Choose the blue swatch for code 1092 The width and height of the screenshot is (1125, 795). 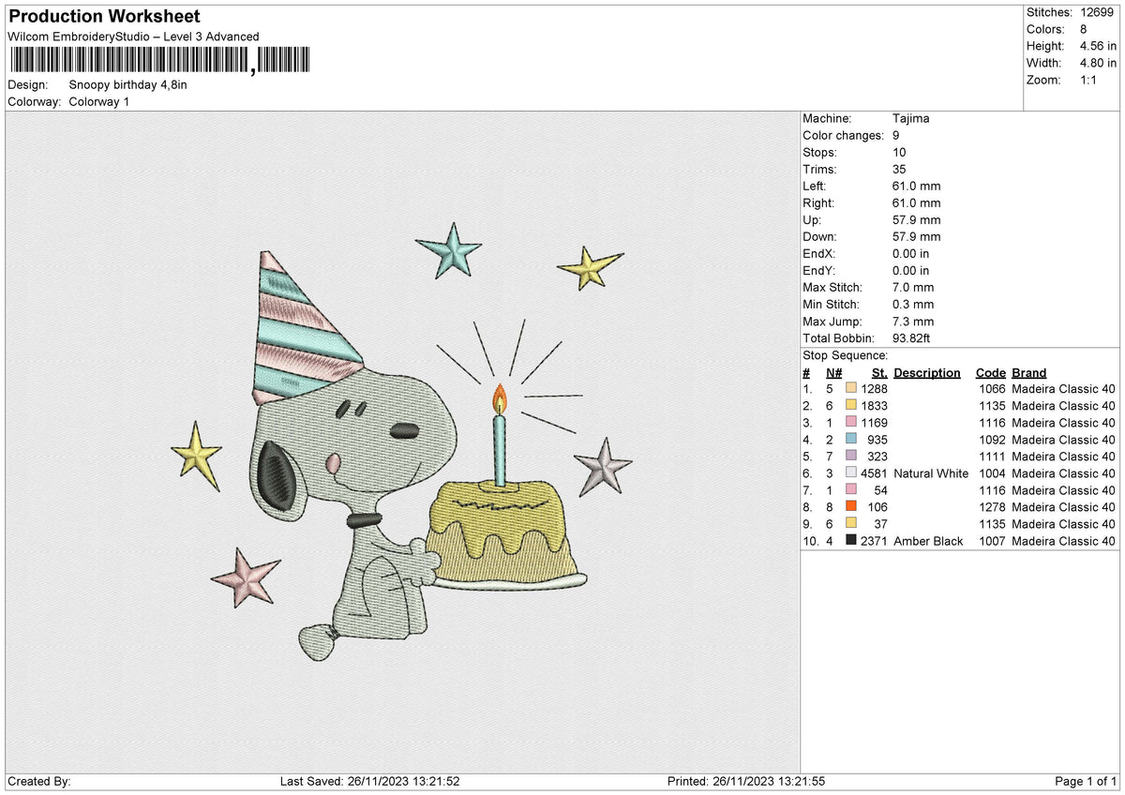pyautogui.click(x=851, y=439)
